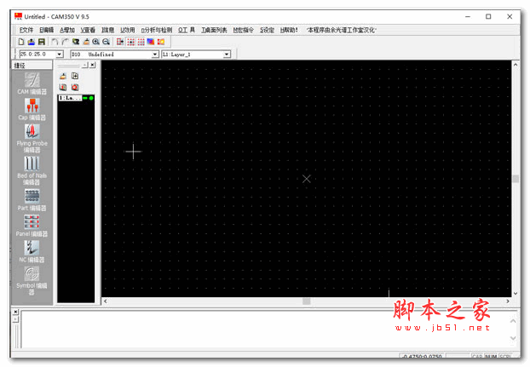This screenshot has width=530, height=367.
Task: Open the 25.0:25.0 grid size dropdown
Action: click(60, 54)
